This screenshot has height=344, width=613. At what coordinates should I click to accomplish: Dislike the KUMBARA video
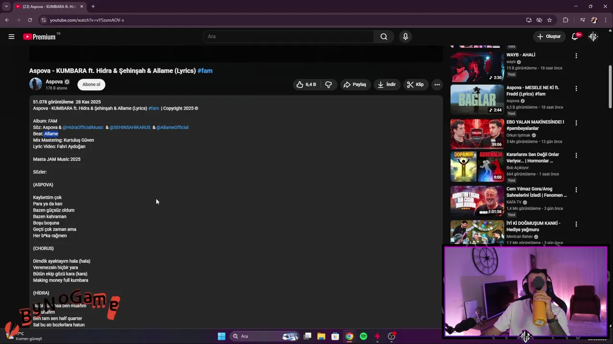[329, 85]
